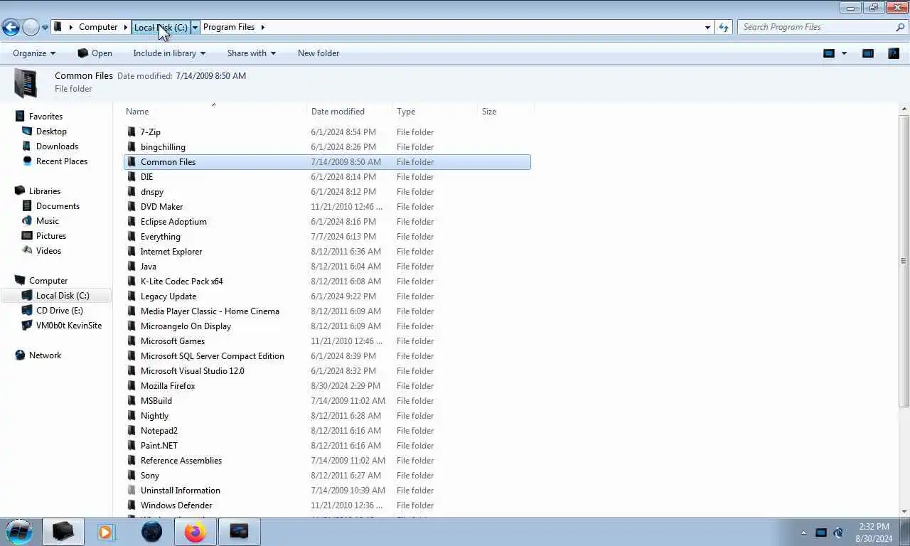Sort by the Size column header
The width and height of the screenshot is (910, 546).
505,112
